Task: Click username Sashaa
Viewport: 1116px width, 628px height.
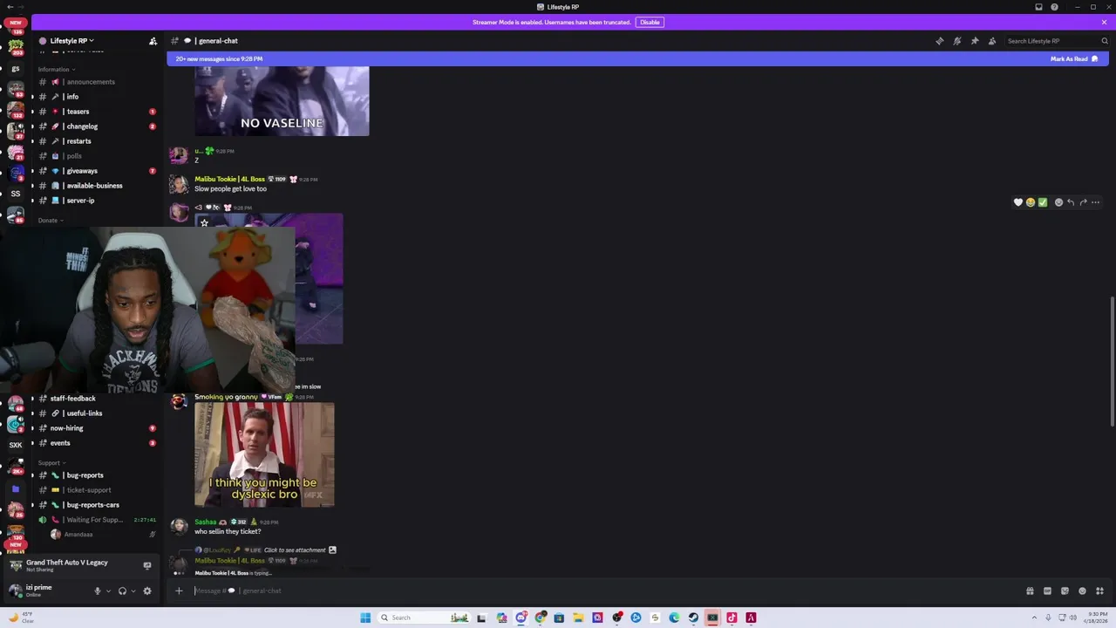Action: pyautogui.click(x=205, y=522)
